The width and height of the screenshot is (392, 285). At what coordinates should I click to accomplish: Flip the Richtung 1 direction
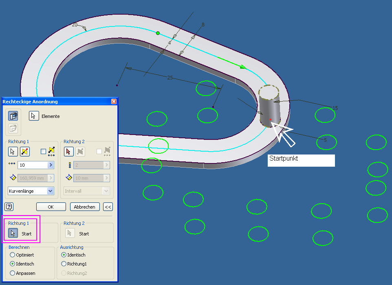24,152
